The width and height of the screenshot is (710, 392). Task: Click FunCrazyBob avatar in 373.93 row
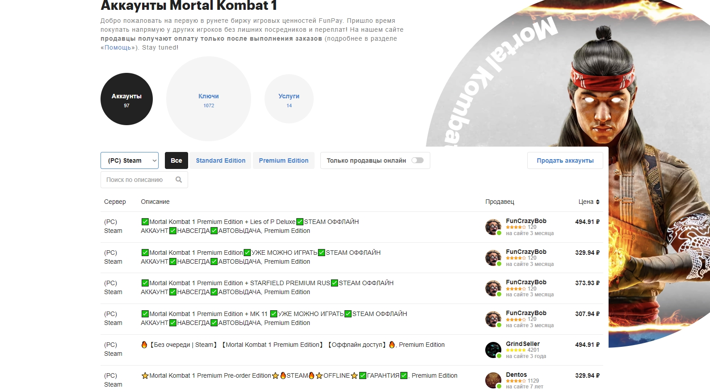(x=493, y=288)
